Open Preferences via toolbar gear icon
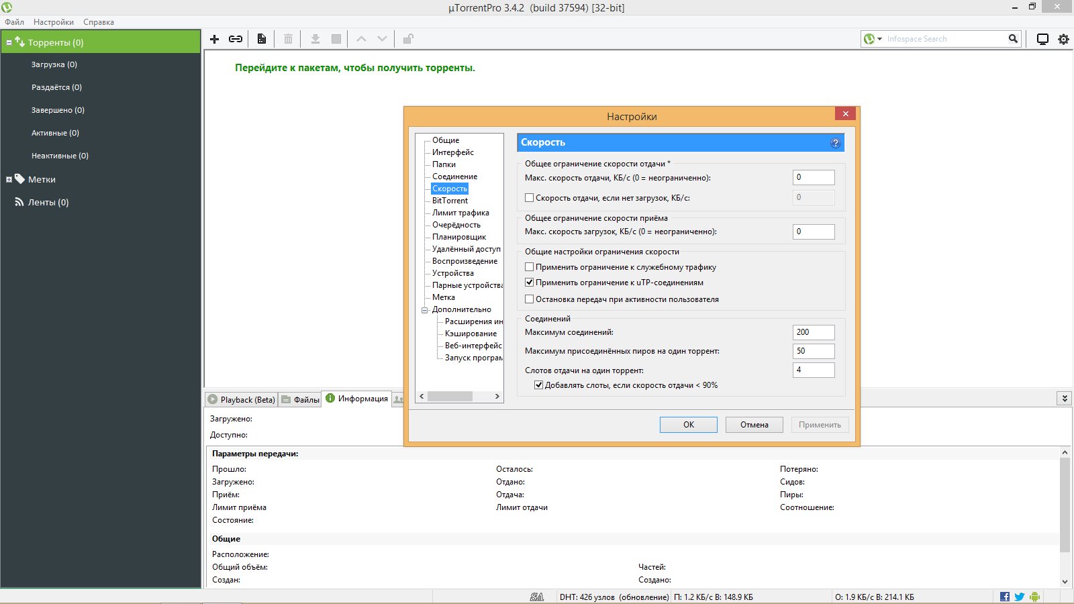 point(1063,39)
